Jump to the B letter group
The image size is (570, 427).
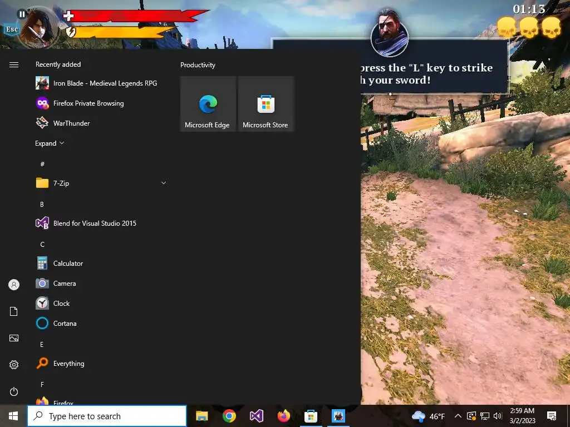(x=42, y=205)
